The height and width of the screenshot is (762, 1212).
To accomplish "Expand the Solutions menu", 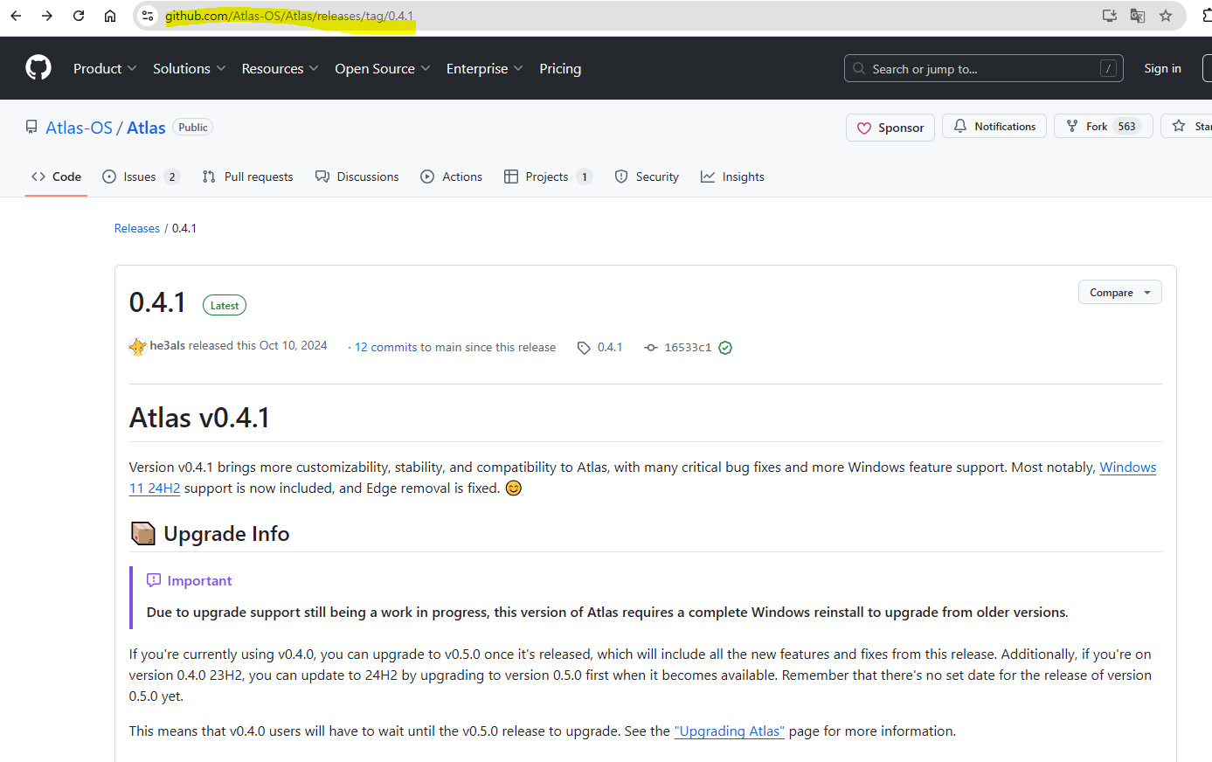I will pos(190,68).
